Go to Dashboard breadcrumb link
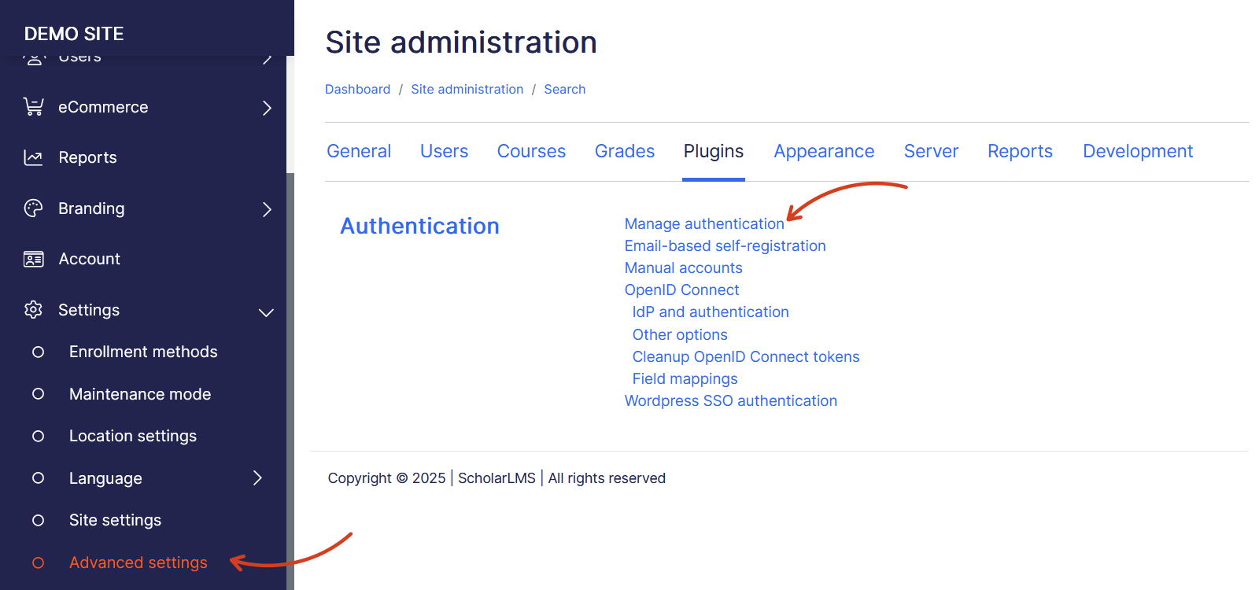The height and width of the screenshot is (590, 1259). pyautogui.click(x=357, y=90)
